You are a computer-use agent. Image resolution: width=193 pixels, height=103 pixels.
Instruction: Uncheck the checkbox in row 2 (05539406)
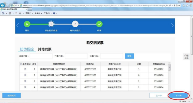25,75
